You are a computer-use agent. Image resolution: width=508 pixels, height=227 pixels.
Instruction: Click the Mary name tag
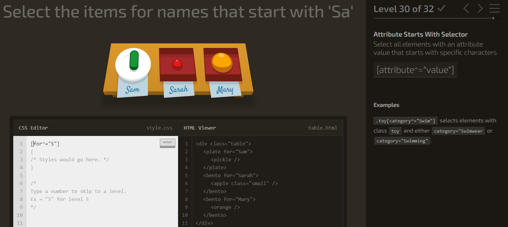click(225, 90)
